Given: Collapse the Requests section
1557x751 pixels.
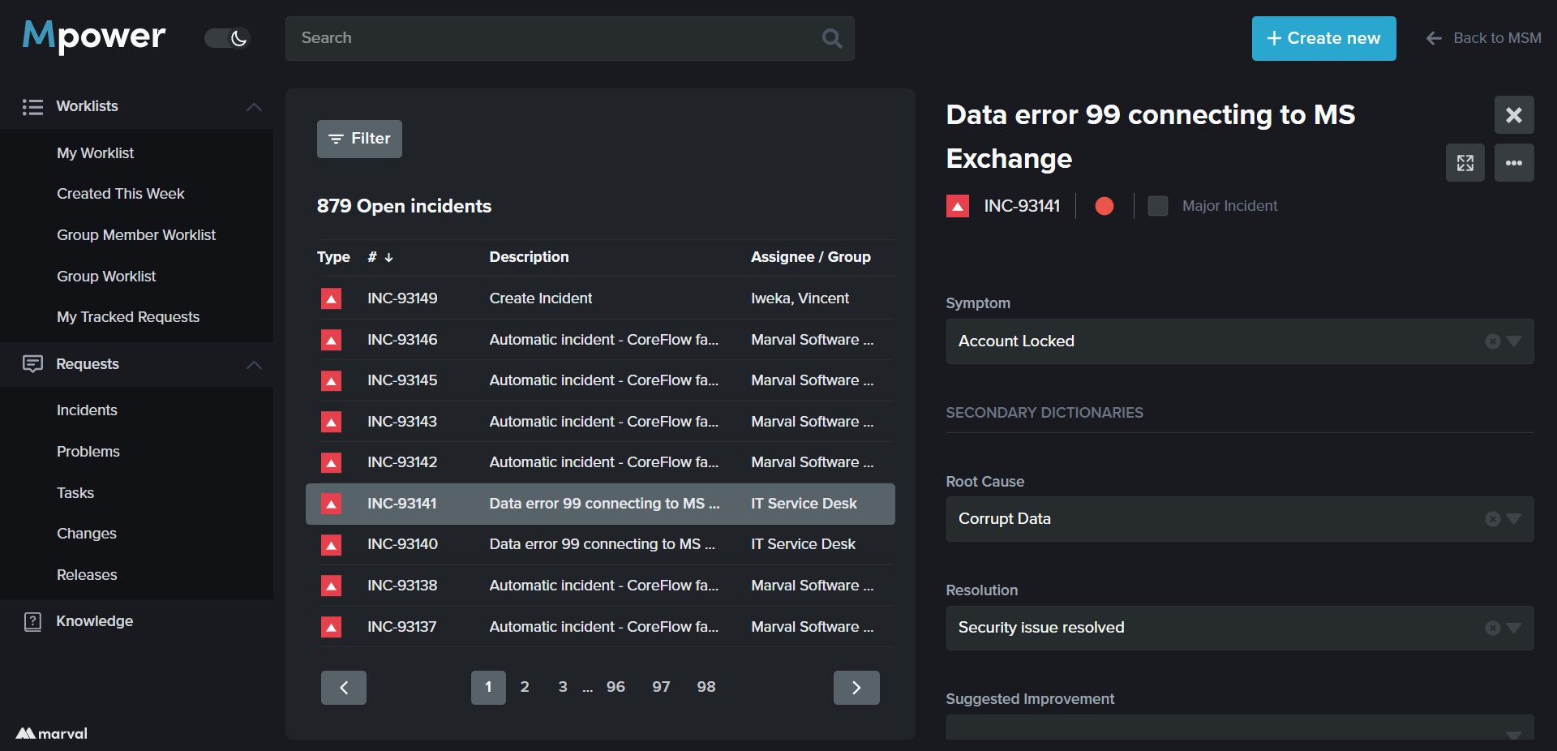Looking at the screenshot, I should [254, 365].
